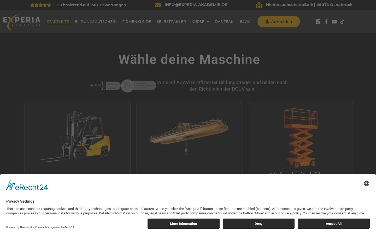
Task: Click the AZAV certification badge
Action: tap(105, 86)
